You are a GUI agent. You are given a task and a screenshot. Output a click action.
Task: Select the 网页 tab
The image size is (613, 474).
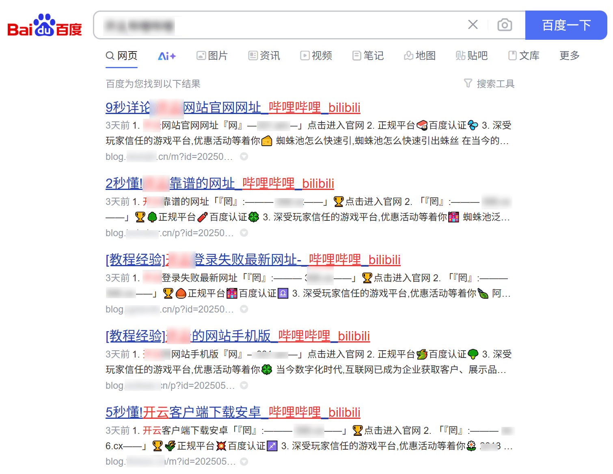[x=122, y=56]
